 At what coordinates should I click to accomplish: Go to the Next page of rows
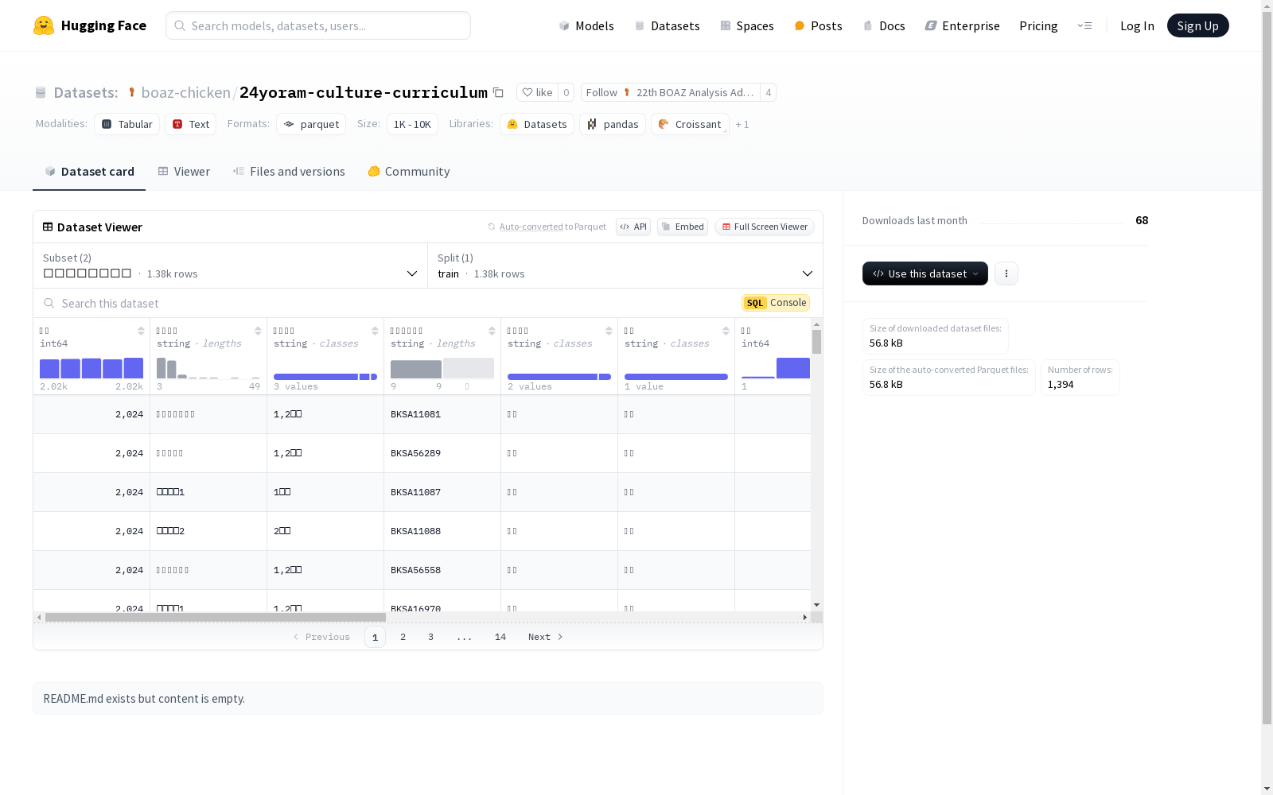pyautogui.click(x=546, y=637)
